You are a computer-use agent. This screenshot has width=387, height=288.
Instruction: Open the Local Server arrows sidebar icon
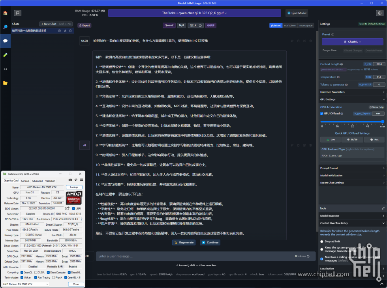click(x=5, y=69)
